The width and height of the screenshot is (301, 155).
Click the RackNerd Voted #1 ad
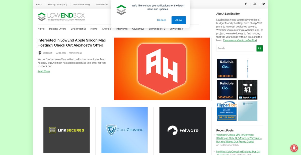[248, 90]
